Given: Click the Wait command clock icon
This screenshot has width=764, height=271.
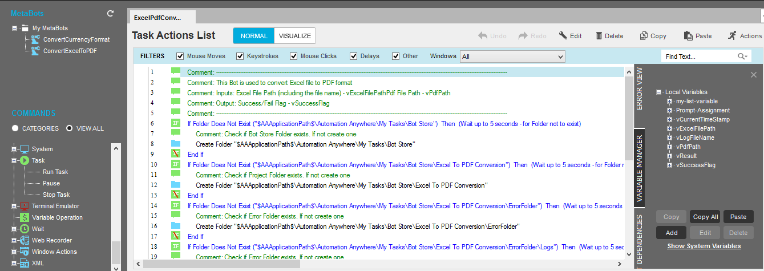Looking at the screenshot, I should pos(25,229).
